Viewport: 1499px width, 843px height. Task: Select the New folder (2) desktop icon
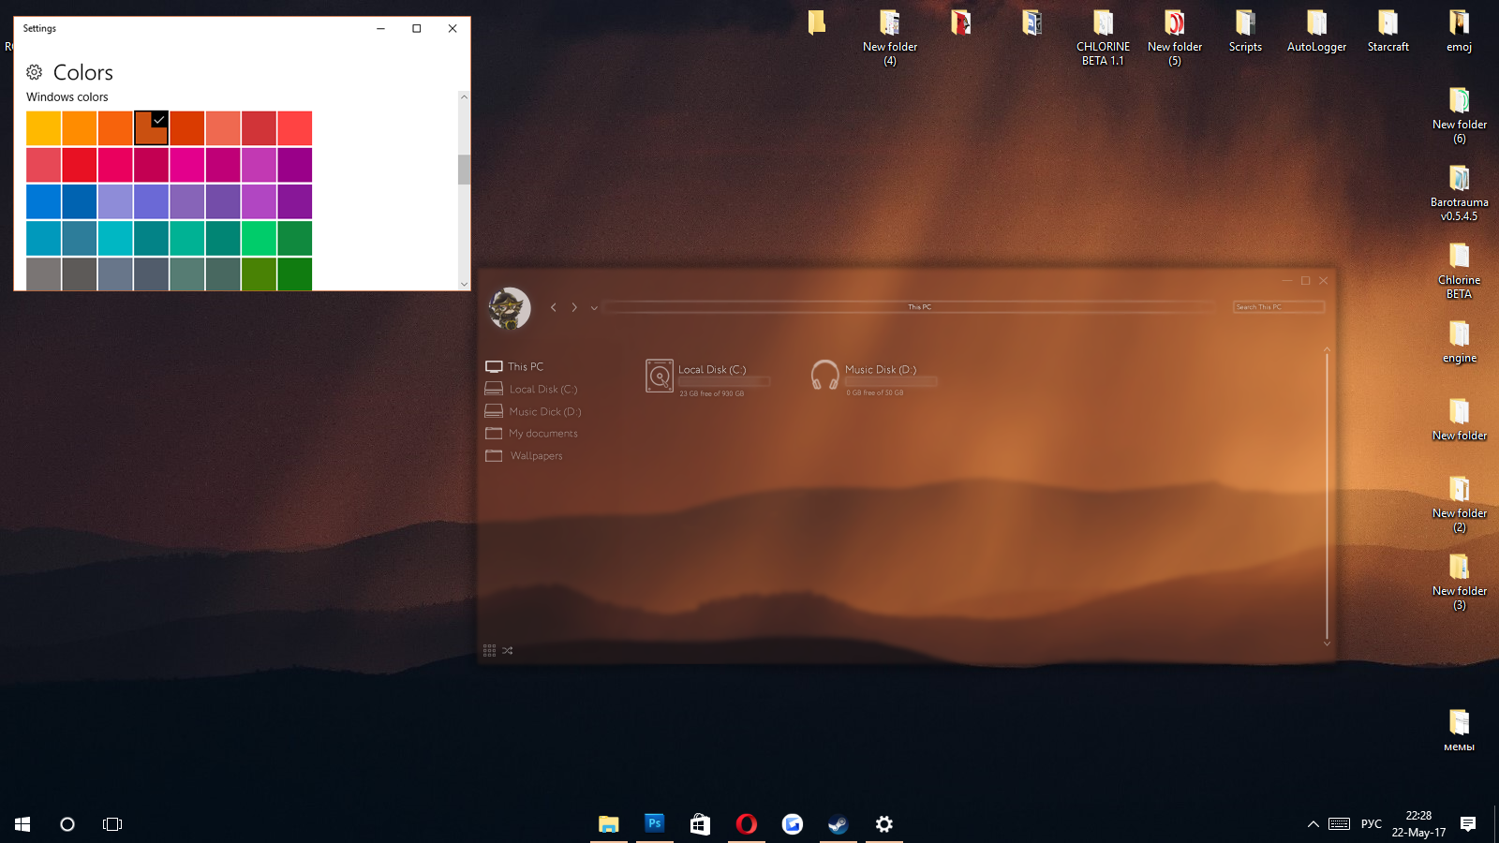click(x=1460, y=505)
